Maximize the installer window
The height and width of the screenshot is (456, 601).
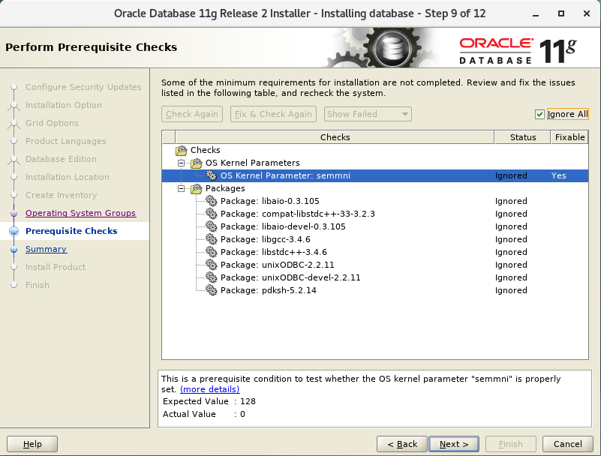pos(561,13)
